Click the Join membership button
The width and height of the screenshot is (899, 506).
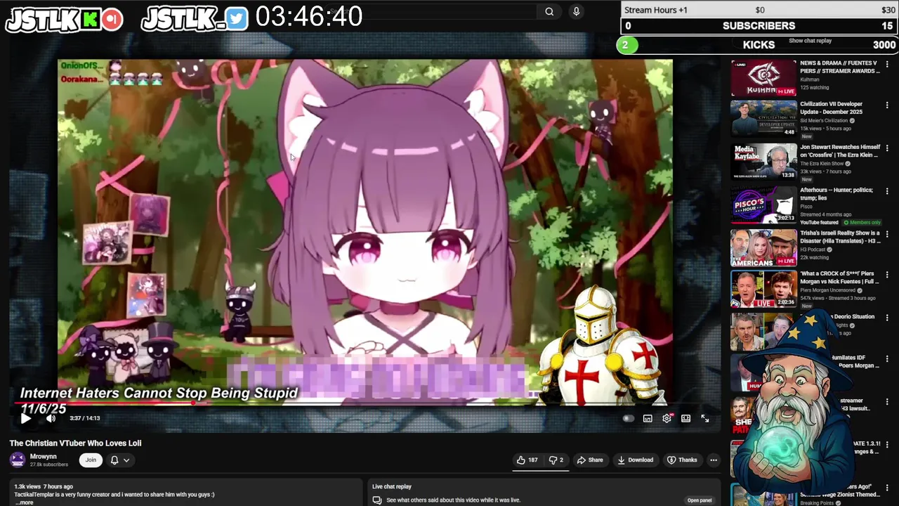point(91,460)
